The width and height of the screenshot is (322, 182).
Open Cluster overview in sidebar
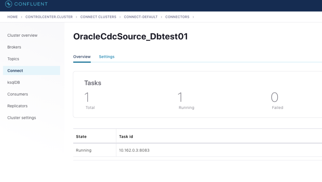click(x=22, y=35)
